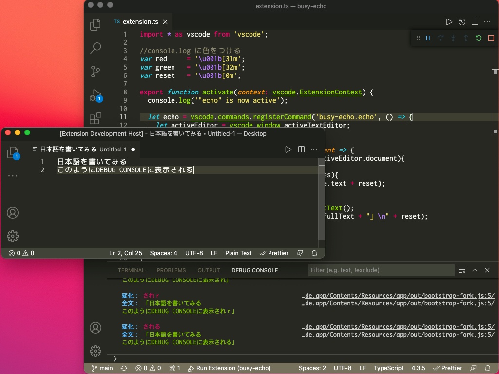Screen dimensions: 499x374
Task: Open Accounts icon in busy-echo window
Action: click(x=96, y=328)
